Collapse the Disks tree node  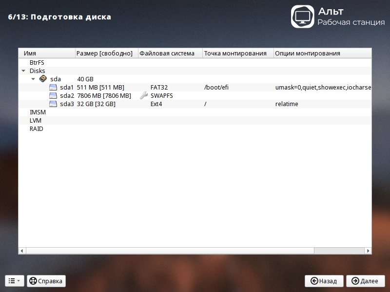click(x=23, y=71)
